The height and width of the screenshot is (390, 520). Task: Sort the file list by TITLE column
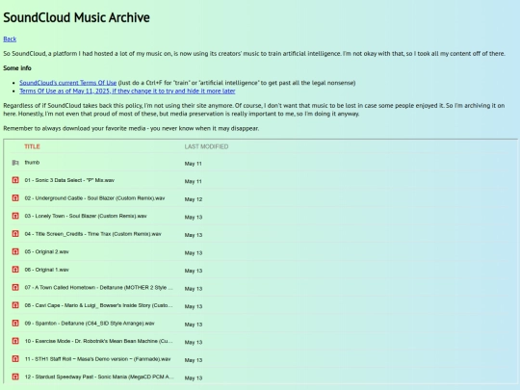click(x=32, y=146)
